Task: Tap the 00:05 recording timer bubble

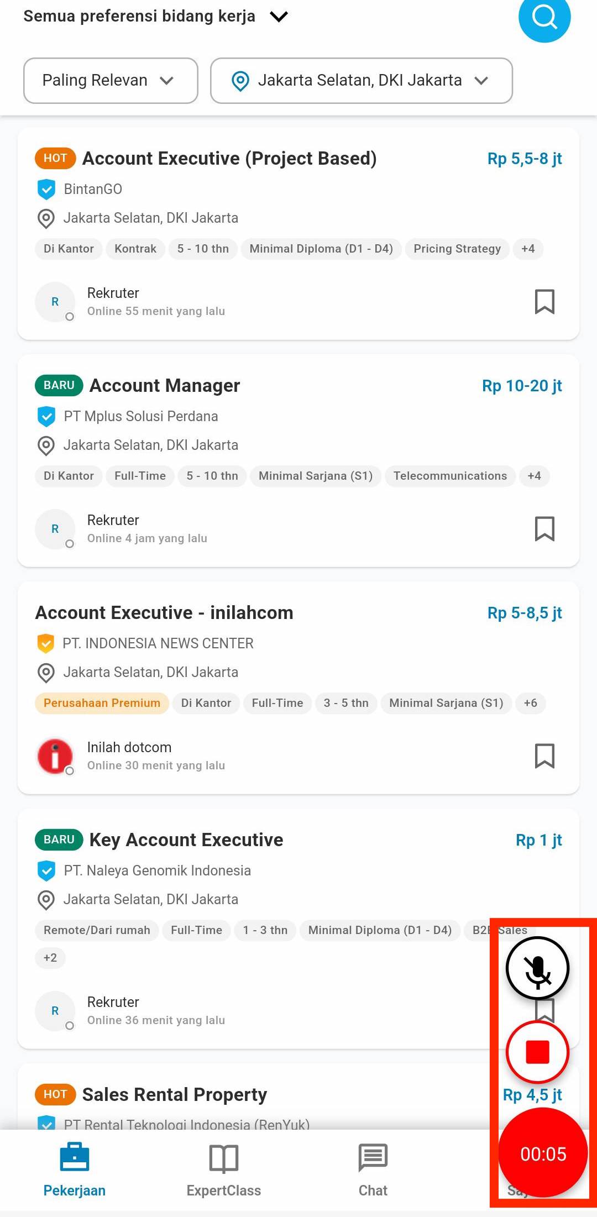Action: tap(543, 1153)
